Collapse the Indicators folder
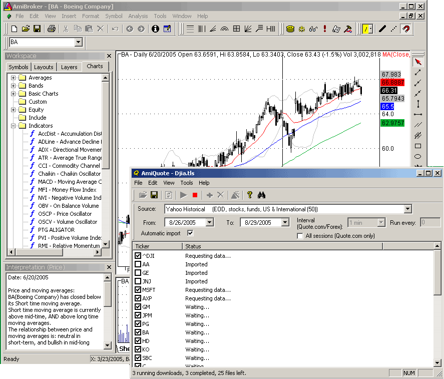 [x=13, y=126]
